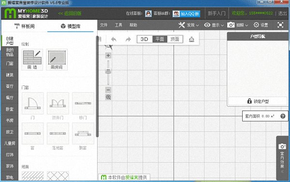Screen dimensions: 290x182
Task: Select 硬装 sidebar category
Action: pyautogui.click(x=10, y=75)
